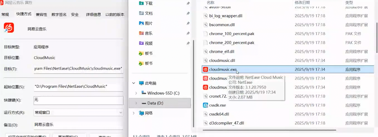
Task: Click the 图片 folder icon in navigation pane
Action: pyautogui.click(x=142, y=23)
